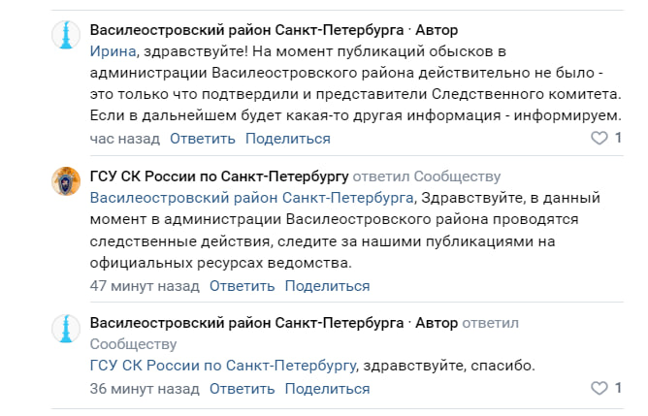Open the avatar on the last comment

click(x=66, y=328)
